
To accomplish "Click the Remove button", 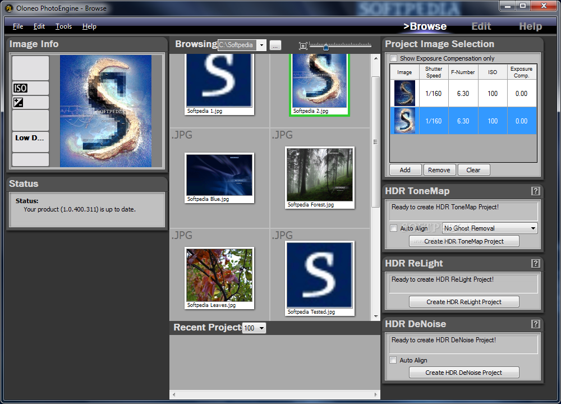I will click(x=439, y=170).
